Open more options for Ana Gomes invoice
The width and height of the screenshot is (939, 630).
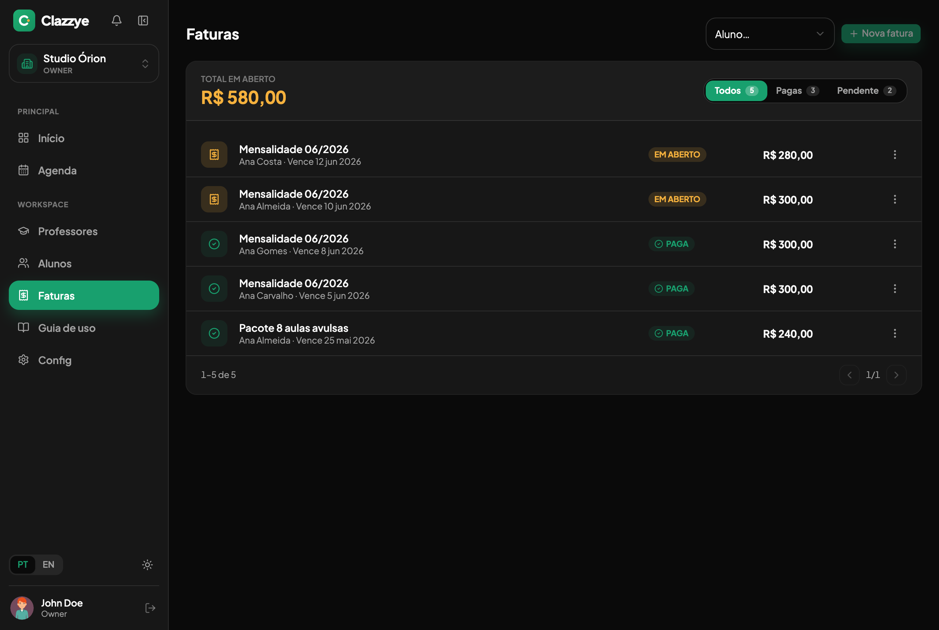click(894, 244)
